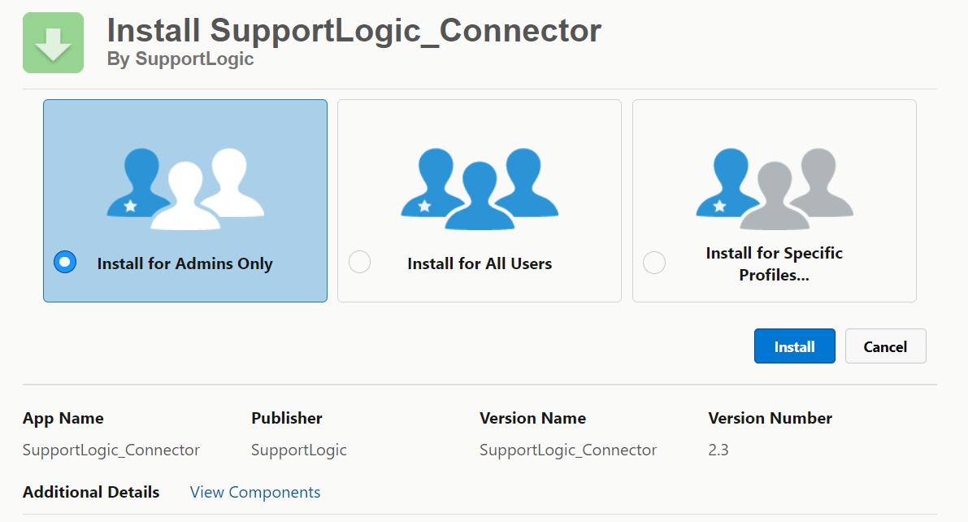This screenshot has width=968, height=522.
Task: Select the Install for All Users radio button
Action: [x=359, y=262]
